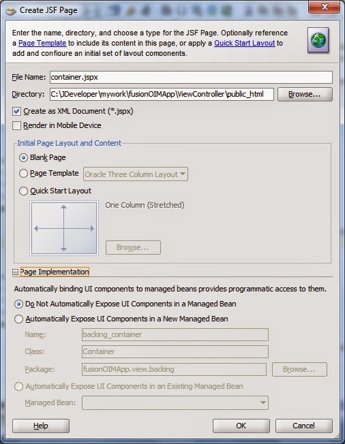Screen dimensions: 345x444
Task: Select the Page Template radio option
Action: [x=23, y=173]
